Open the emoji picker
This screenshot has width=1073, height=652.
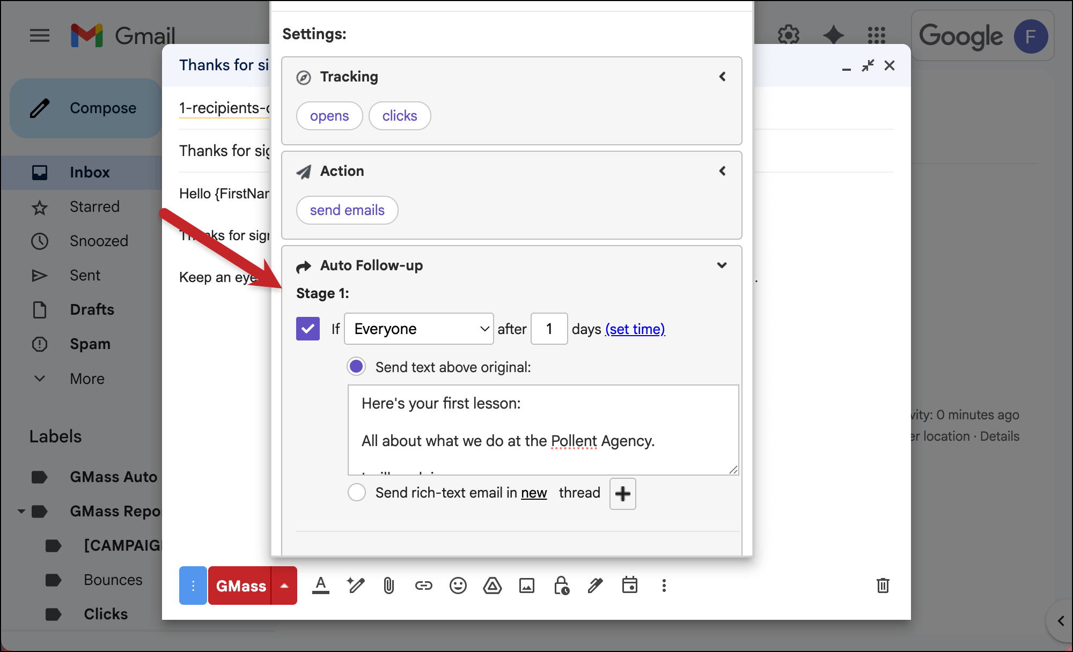pyautogui.click(x=458, y=586)
